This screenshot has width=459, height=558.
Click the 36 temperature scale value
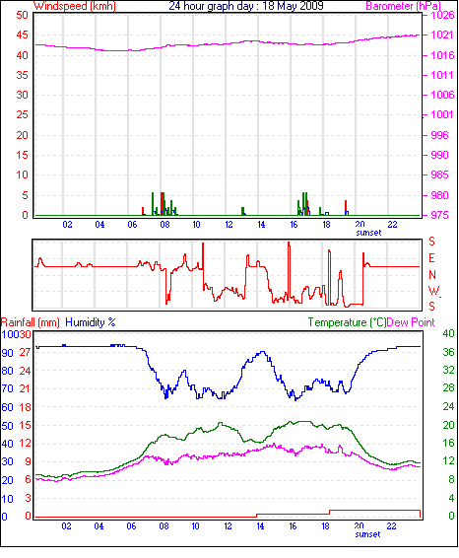coord(448,352)
